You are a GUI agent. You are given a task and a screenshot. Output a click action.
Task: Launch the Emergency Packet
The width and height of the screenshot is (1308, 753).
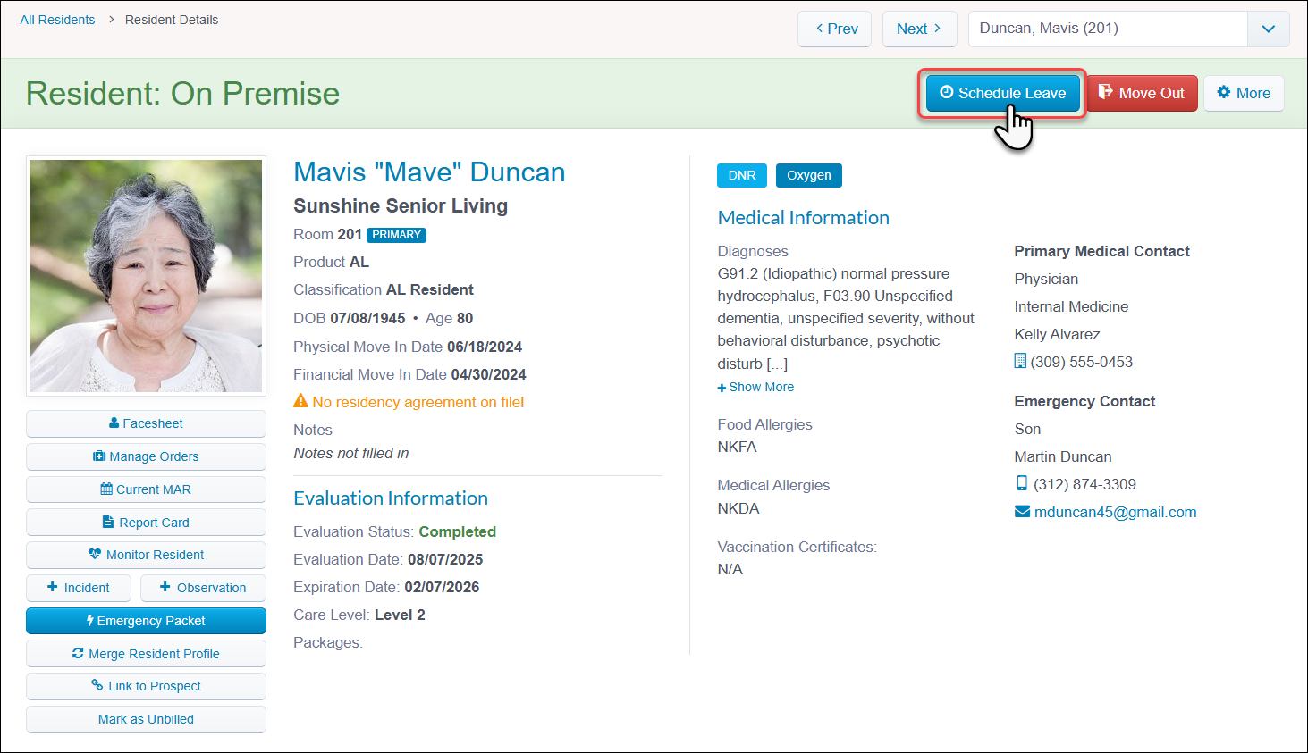coord(146,621)
